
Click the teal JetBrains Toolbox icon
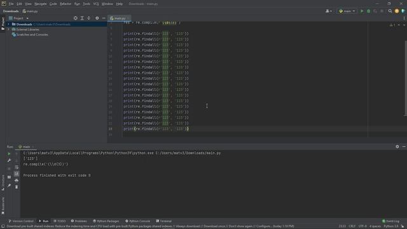[403, 11]
